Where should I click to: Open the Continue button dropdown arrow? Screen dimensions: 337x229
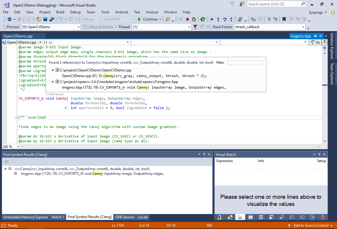pyautogui.click(x=160, y=19)
